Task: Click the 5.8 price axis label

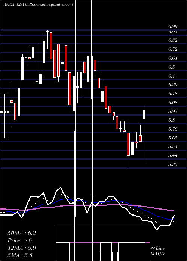Action: click(171, 120)
